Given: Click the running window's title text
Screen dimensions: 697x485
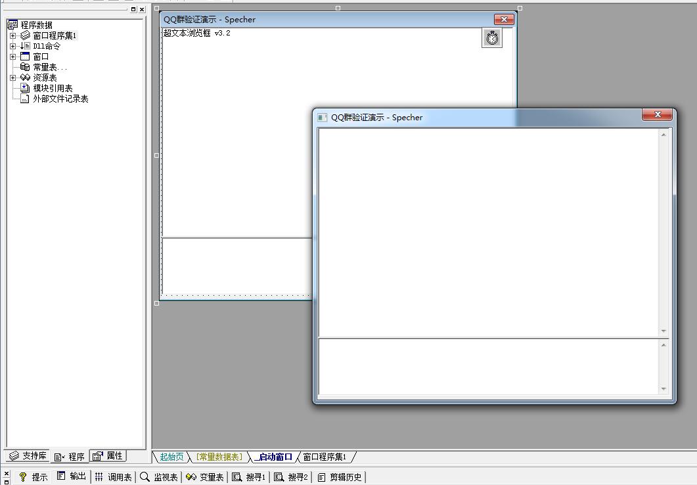Looking at the screenshot, I should pos(377,118).
